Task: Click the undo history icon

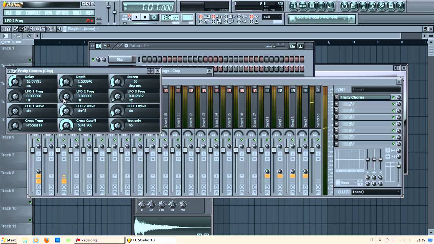Action: (x=344, y=6)
